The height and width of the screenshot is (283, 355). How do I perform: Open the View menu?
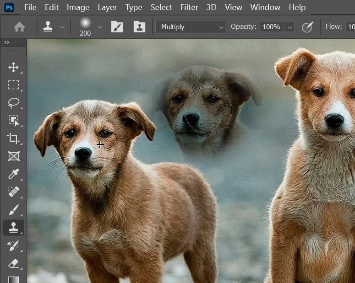pyautogui.click(x=234, y=7)
